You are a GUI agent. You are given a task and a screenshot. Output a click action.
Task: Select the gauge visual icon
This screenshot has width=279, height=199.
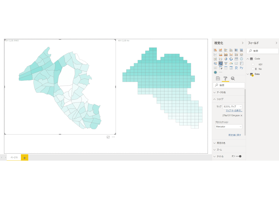[231, 63]
